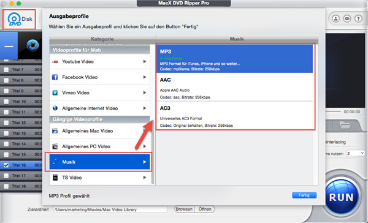Check the Titel 9 checkbox
368x223 pixels.
[x=6, y=91]
